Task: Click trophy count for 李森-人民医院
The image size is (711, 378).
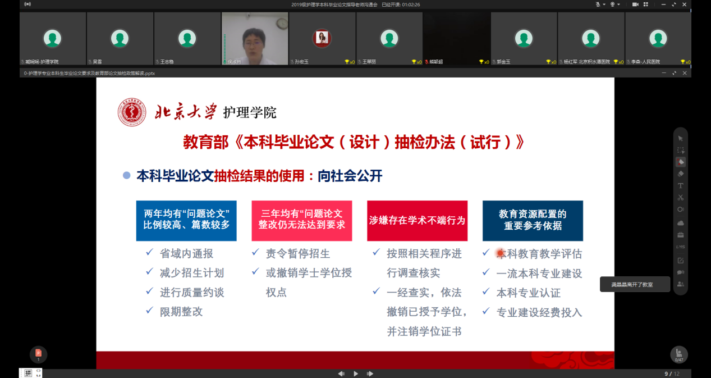Action: (x=685, y=62)
